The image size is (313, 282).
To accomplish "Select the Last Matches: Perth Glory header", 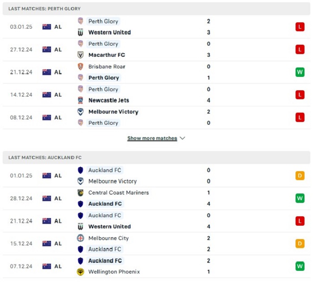I will 156,9.
